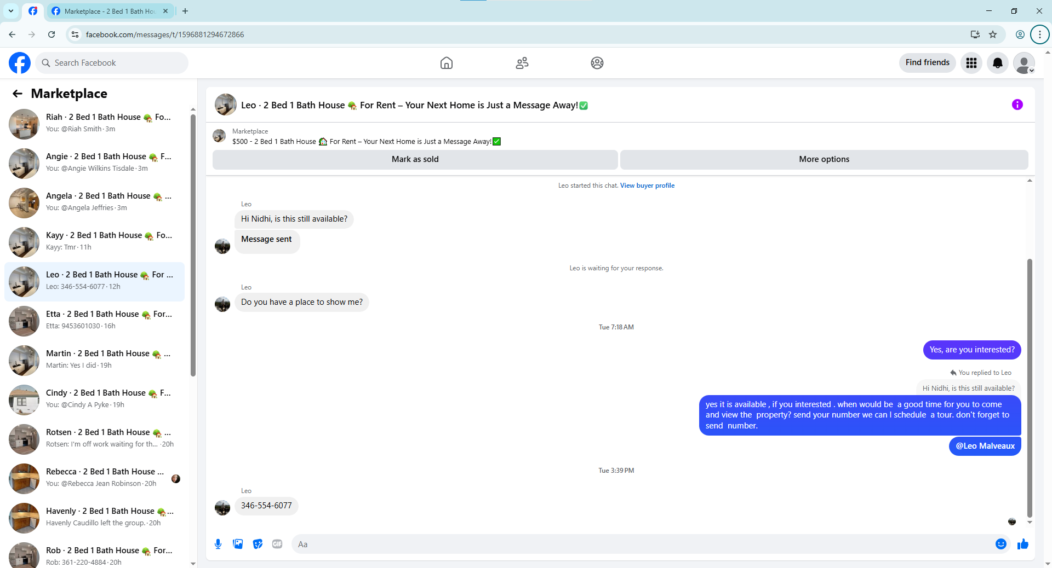This screenshot has height=568, width=1052.
Task: Click Riah's listing thumbnail photo
Action: click(24, 124)
